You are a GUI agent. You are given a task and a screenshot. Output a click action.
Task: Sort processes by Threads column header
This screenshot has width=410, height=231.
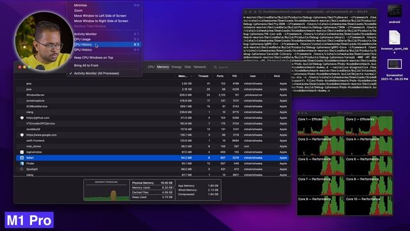[203, 76]
